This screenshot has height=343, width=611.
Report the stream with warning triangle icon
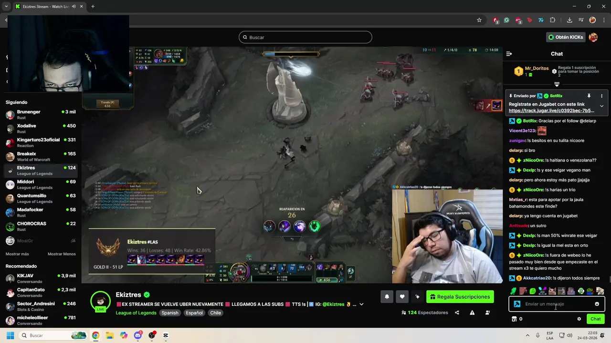pos(472,313)
